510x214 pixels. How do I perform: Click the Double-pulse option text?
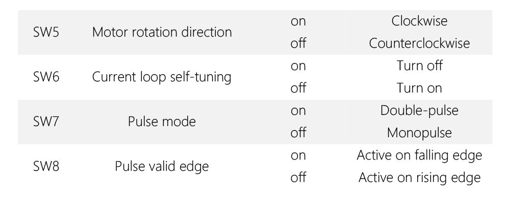pyautogui.click(x=419, y=111)
